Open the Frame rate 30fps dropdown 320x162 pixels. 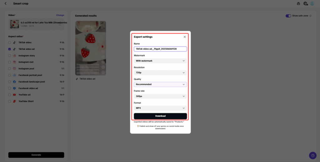pos(160,96)
